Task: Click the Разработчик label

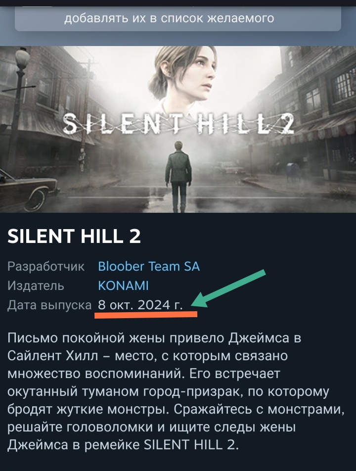Action: [x=46, y=267]
